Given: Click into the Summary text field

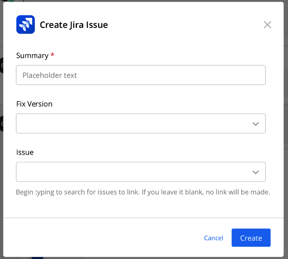Looking at the screenshot, I should tap(141, 75).
